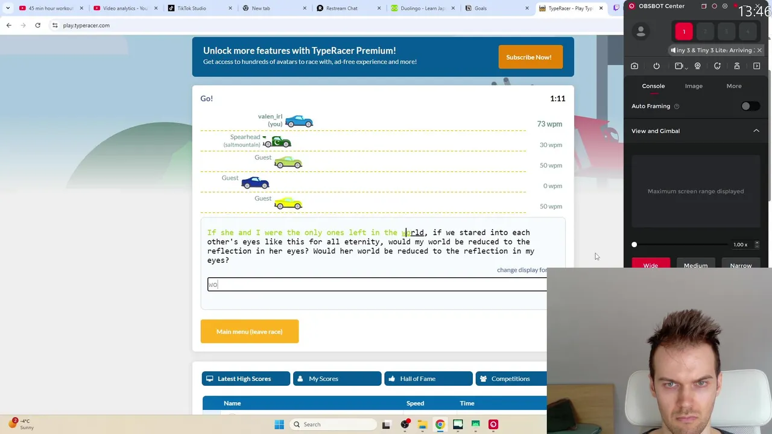Viewport: 772px width, 434px height.
Task: Switch to the Image tab
Action: (x=694, y=86)
